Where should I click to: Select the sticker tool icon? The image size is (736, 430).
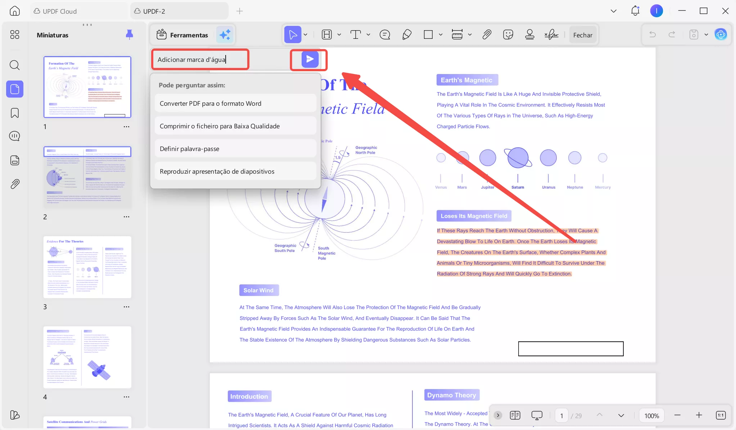(508, 35)
